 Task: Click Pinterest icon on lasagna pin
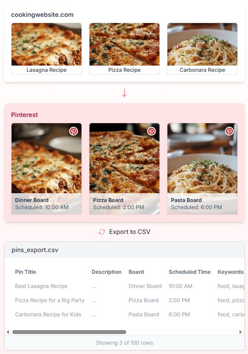[74, 131]
